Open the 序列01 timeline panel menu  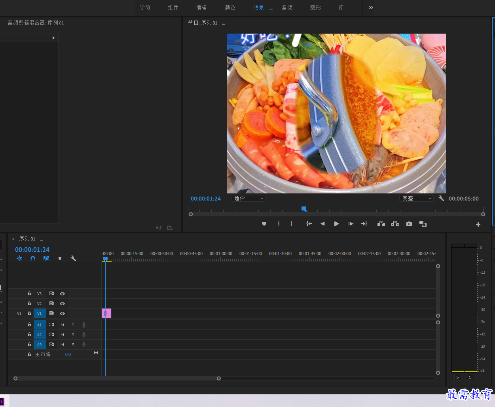coord(42,239)
